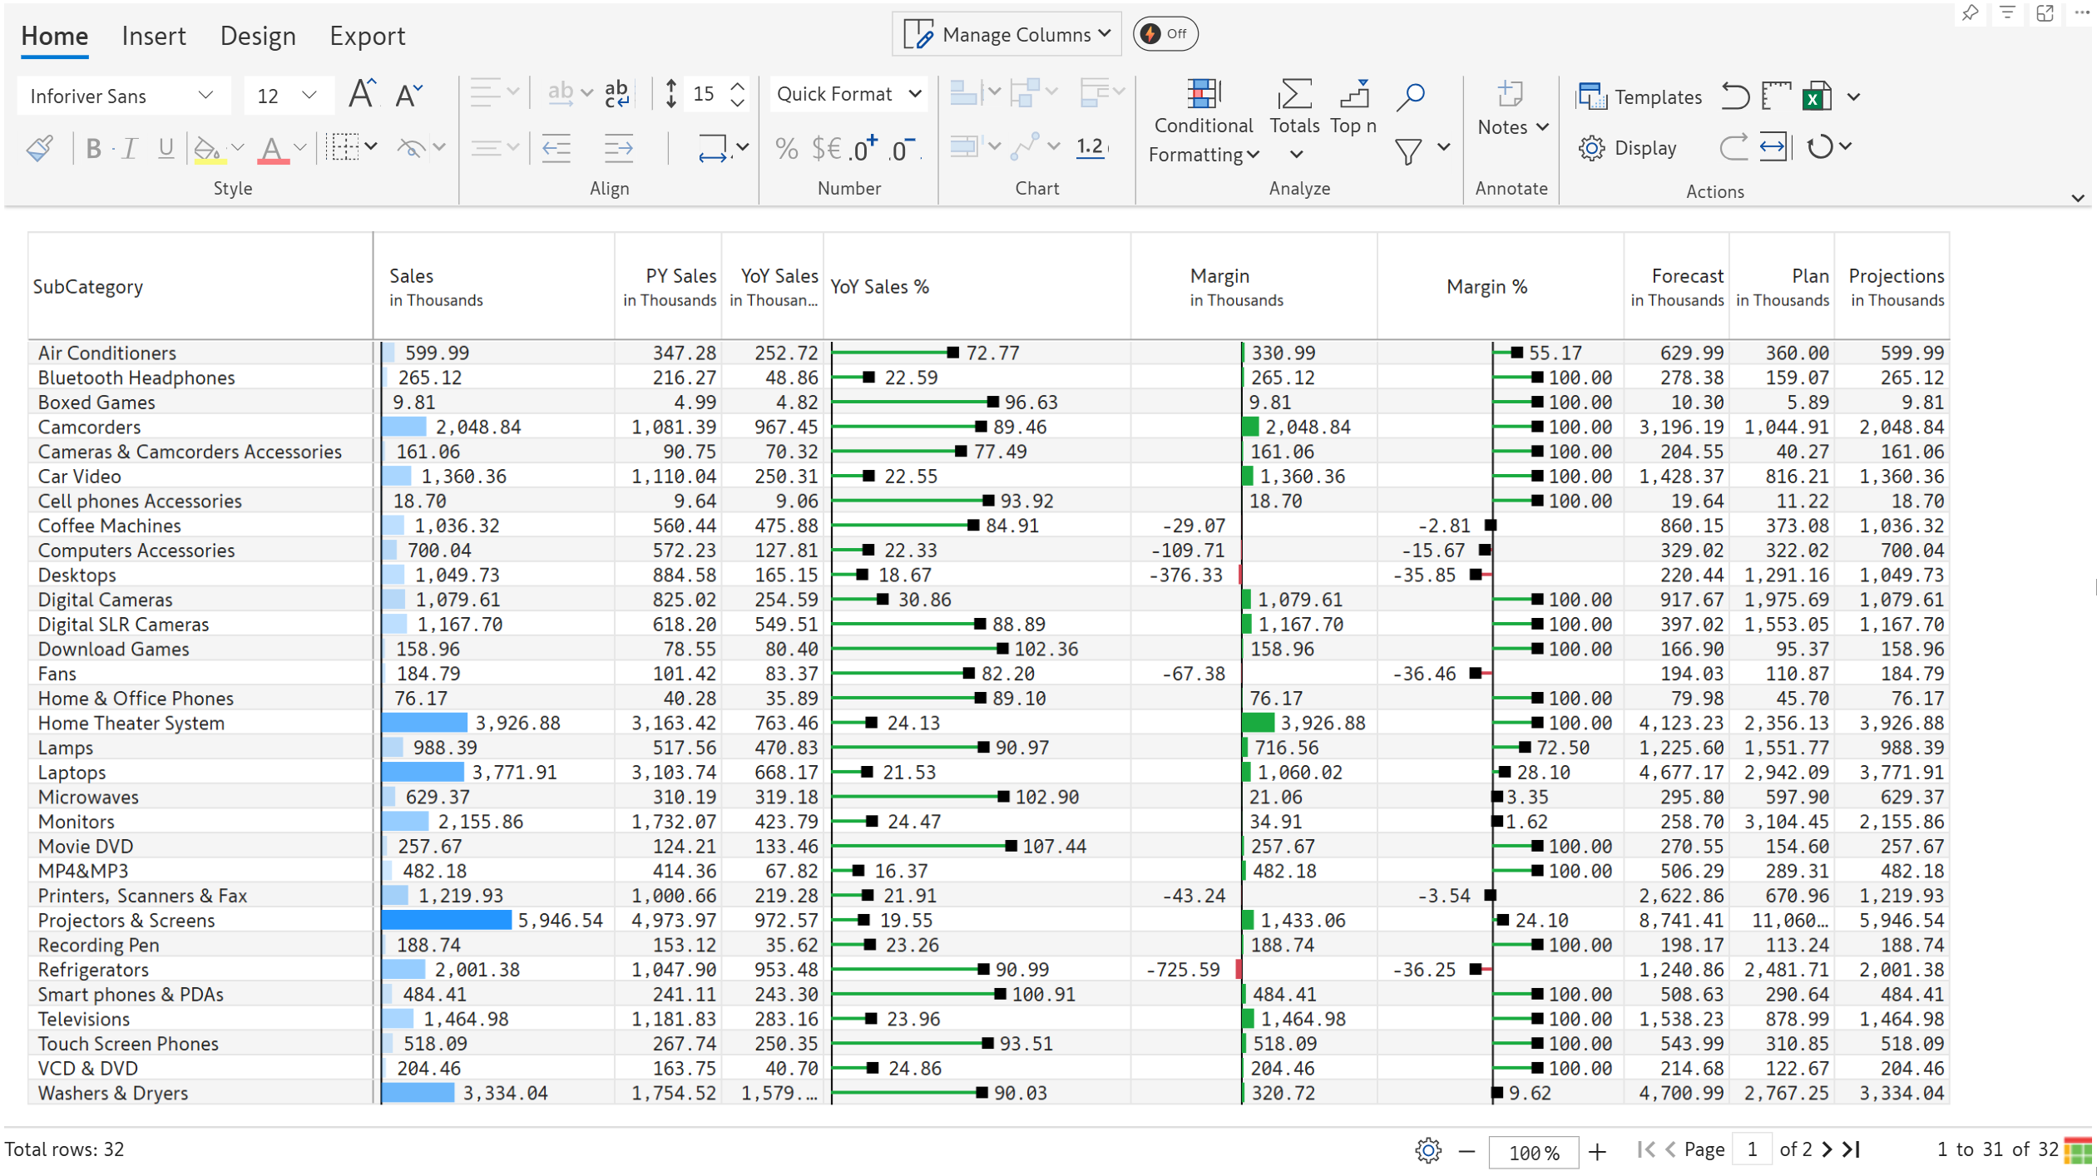2097x1176 pixels.
Task: Click the page number input field
Action: coord(1752,1149)
